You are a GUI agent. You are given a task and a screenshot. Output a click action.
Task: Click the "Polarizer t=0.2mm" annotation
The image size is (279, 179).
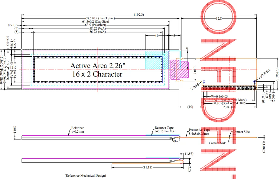click(77, 130)
